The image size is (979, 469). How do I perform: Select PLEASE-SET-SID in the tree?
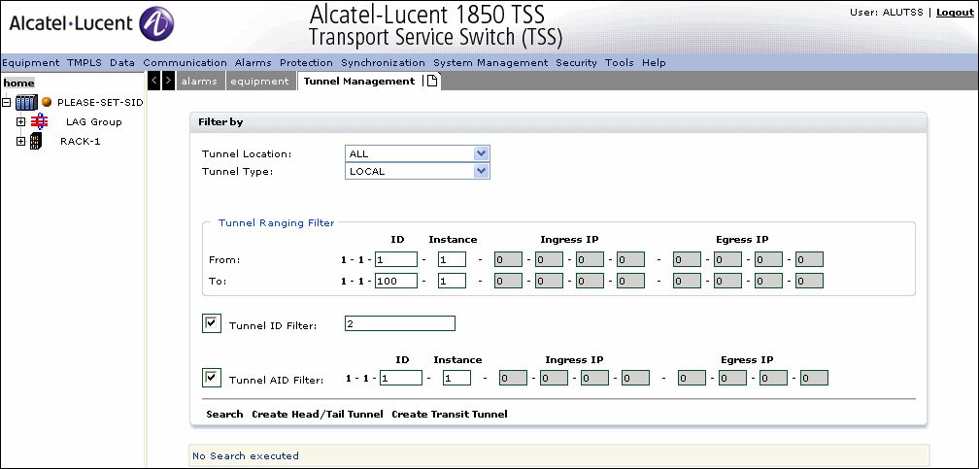coord(100,102)
